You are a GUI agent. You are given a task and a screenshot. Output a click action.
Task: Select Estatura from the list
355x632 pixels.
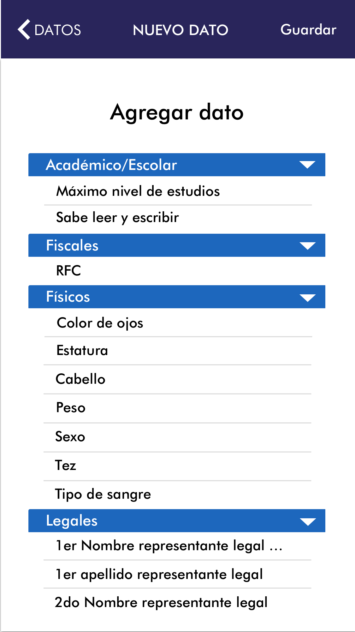click(x=82, y=351)
